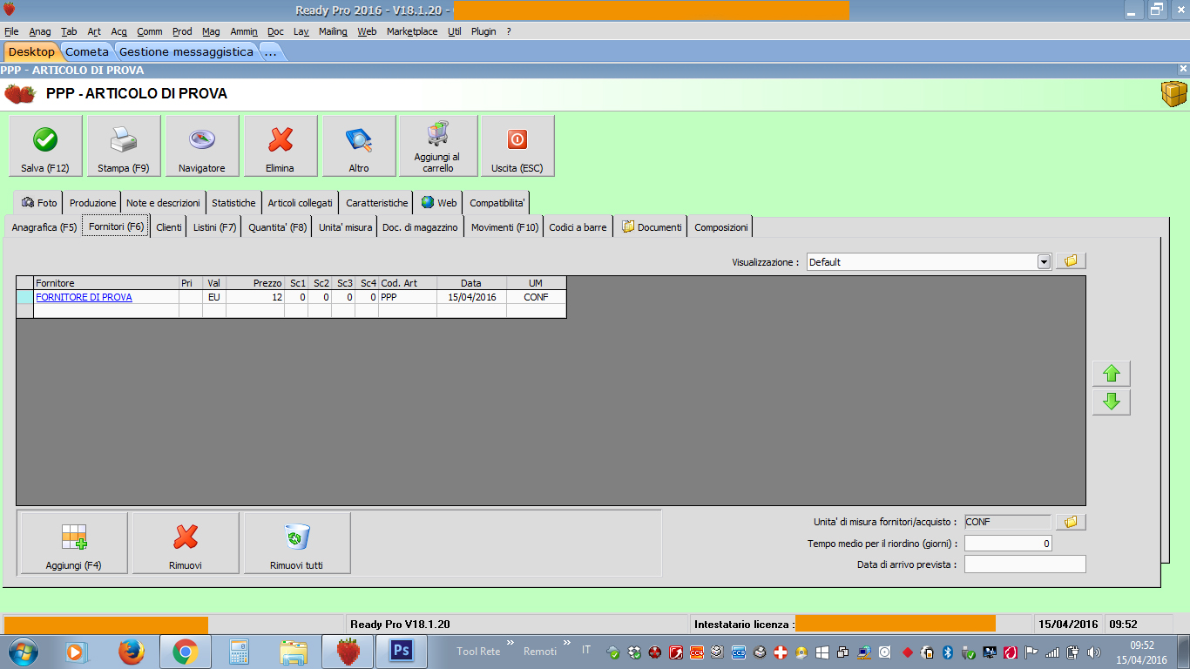Open the Ammin menu
1190x669 pixels.
coord(244,31)
